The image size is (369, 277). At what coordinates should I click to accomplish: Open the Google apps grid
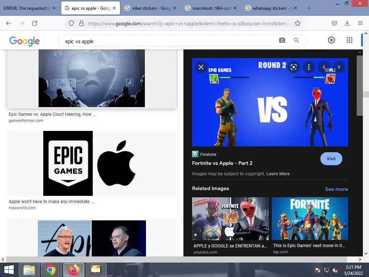[x=350, y=40]
